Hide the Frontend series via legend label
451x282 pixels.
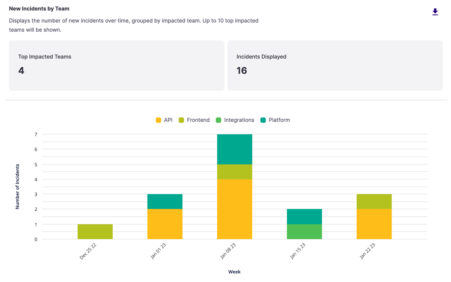[x=198, y=120]
